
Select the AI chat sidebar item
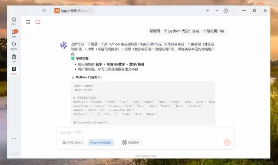coord(14,71)
